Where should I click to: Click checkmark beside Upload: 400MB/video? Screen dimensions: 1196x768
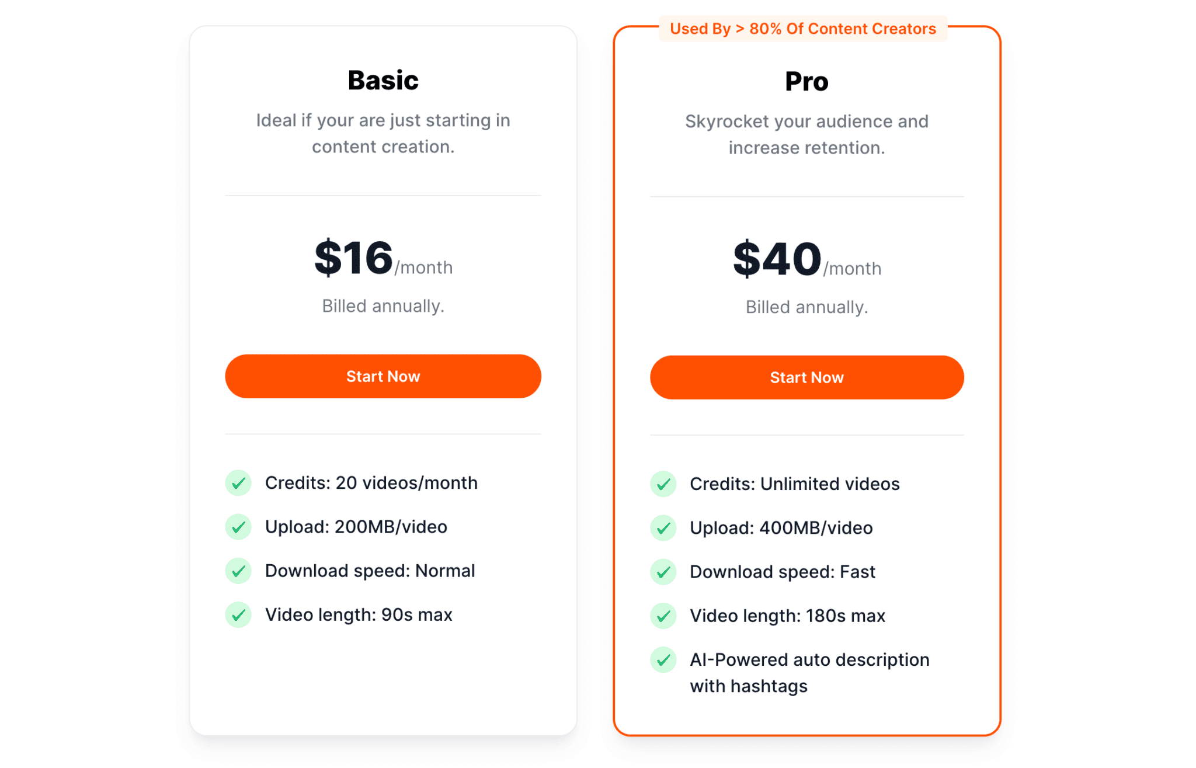[x=663, y=528]
